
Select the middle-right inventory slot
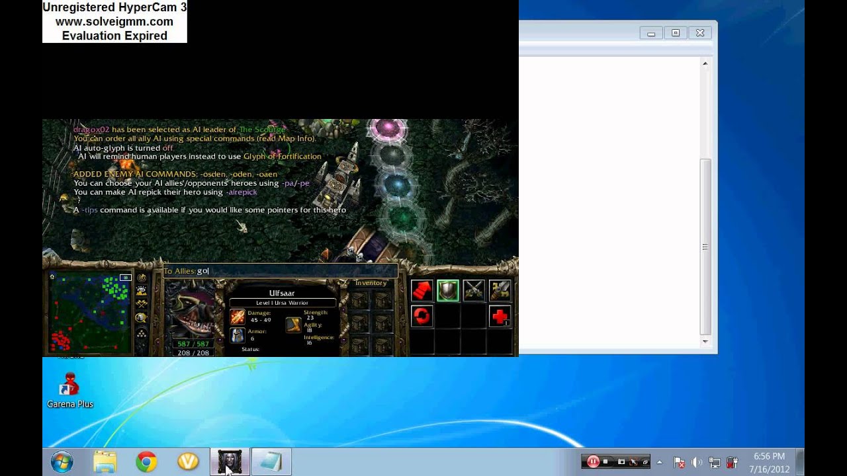(x=383, y=323)
